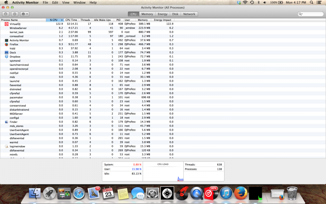Open the gear action menu in toolbar
Screen dimensions: 326x204
[24, 14]
